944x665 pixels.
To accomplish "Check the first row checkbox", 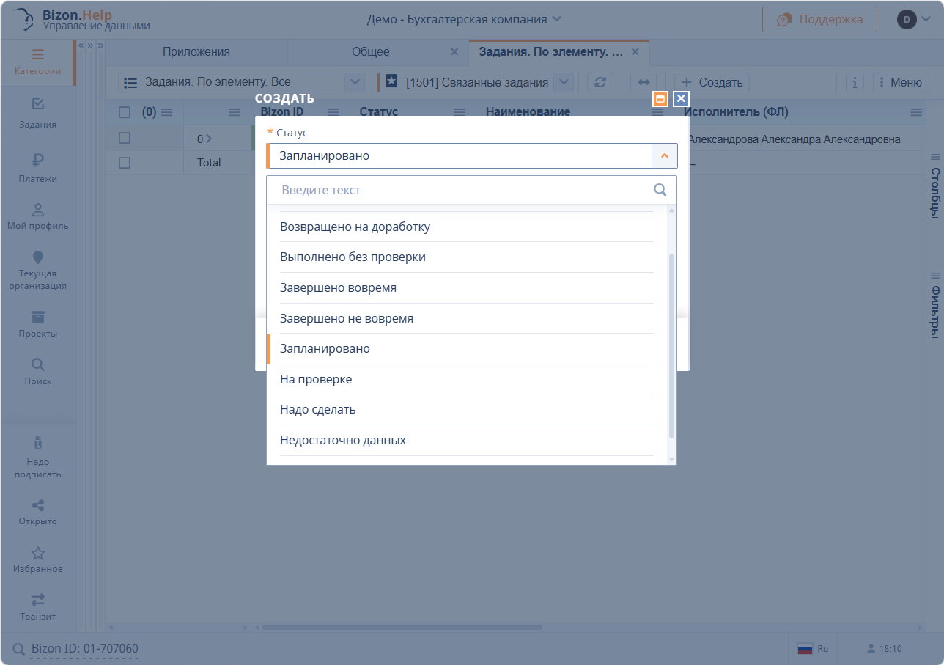I will [125, 139].
